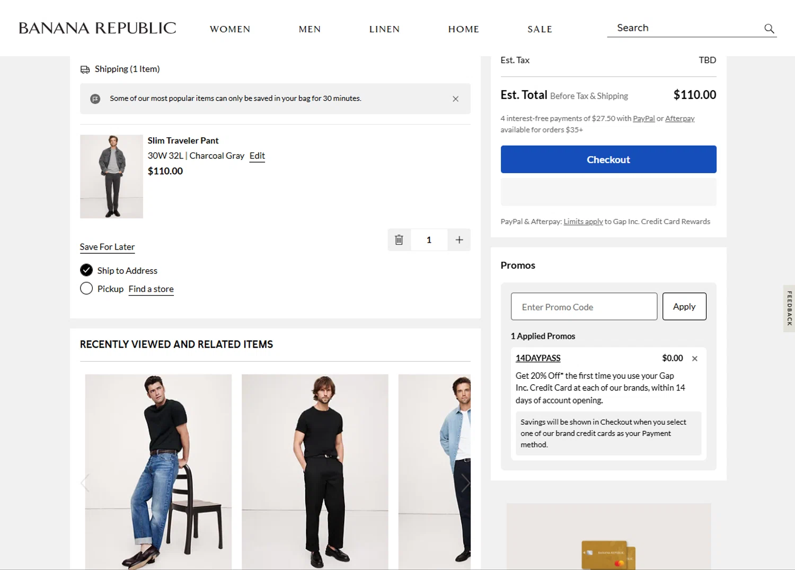
Task: Remove the 14DAYPASS promo with X
Action: click(695, 359)
